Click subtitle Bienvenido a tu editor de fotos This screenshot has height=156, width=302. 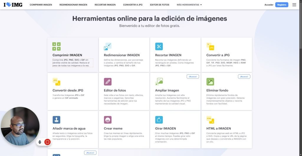click(150, 26)
